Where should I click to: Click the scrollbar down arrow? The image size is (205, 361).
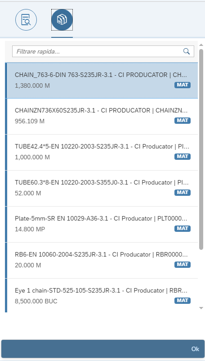(x=201, y=308)
